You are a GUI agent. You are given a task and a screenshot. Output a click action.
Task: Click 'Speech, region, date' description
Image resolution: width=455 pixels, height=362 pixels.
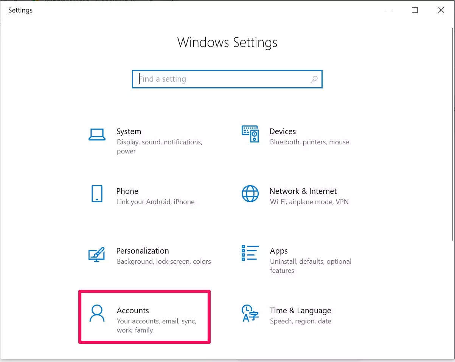click(x=300, y=321)
